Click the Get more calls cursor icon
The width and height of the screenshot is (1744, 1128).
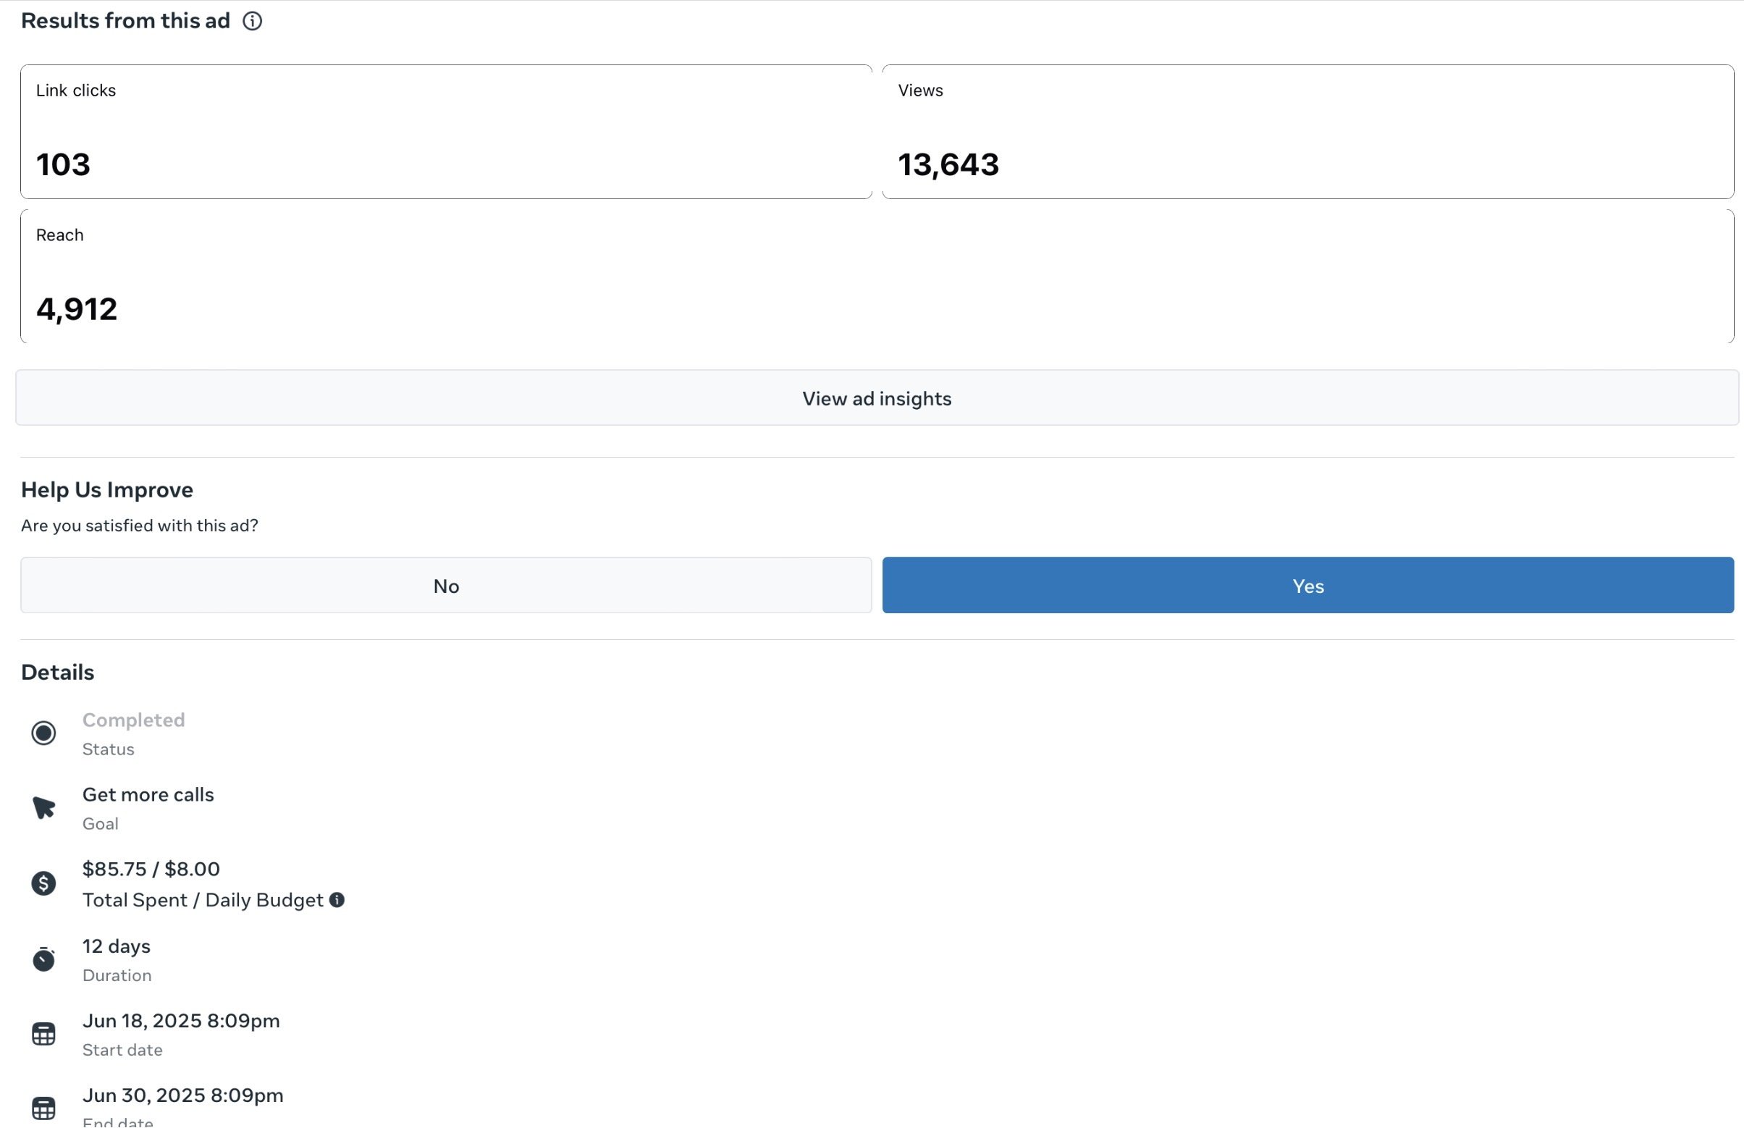tap(43, 808)
